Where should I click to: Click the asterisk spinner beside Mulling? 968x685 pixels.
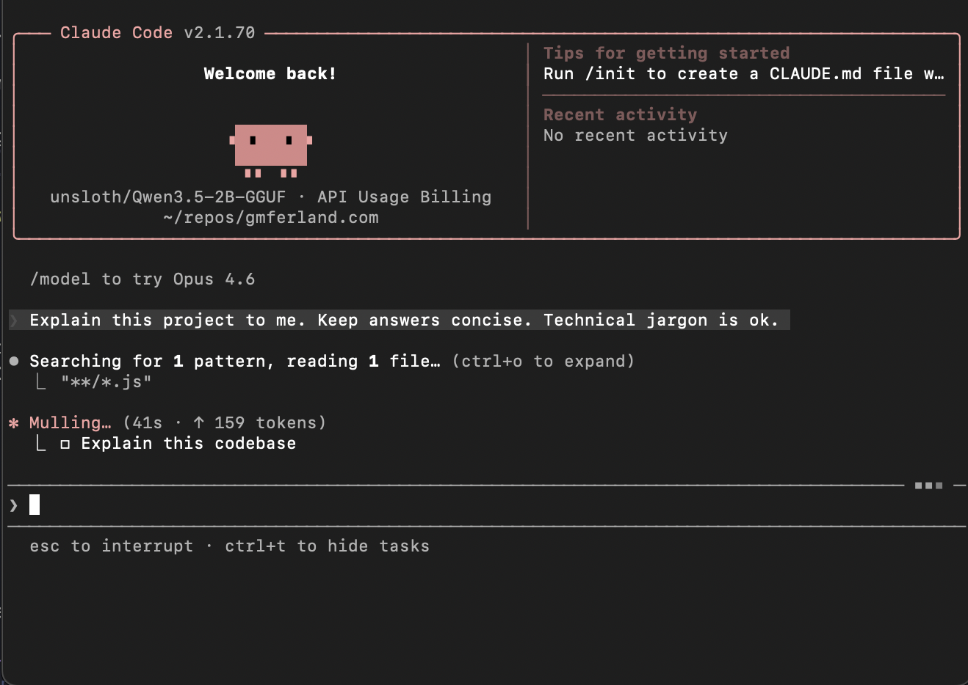13,423
